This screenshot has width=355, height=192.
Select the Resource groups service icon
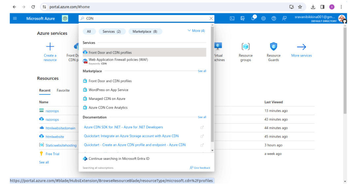click(245, 46)
